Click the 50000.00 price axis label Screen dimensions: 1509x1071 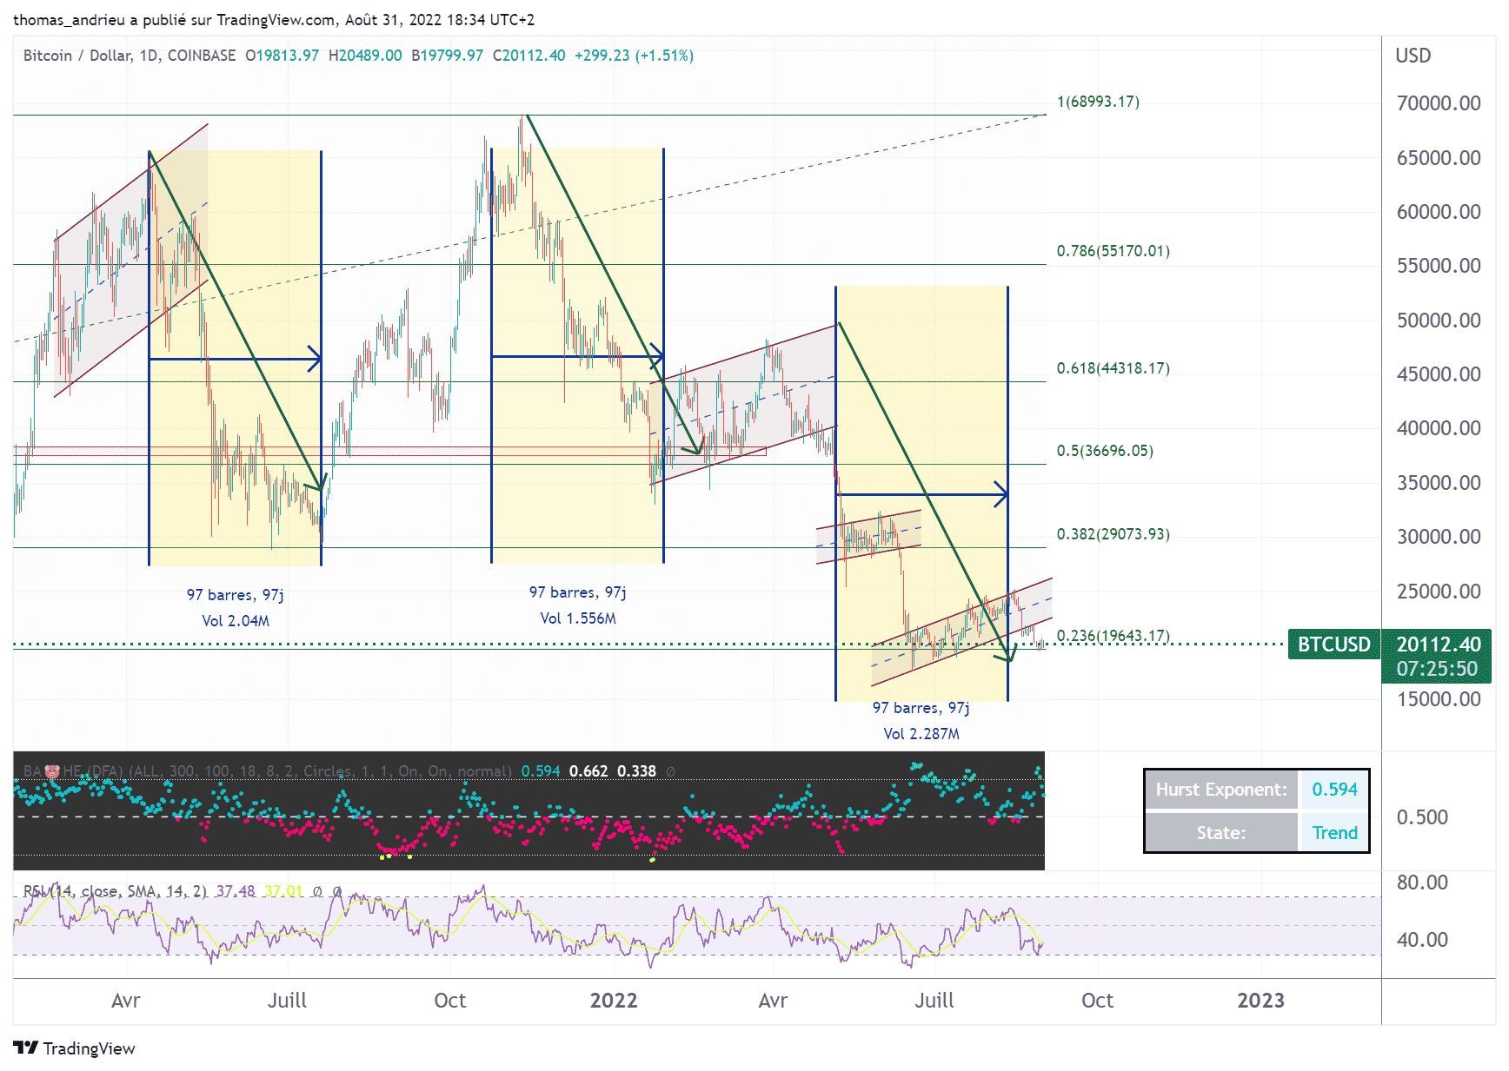point(1439,321)
